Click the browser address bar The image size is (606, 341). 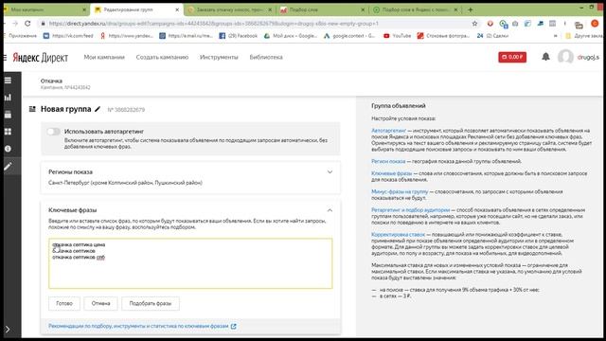coord(255,24)
